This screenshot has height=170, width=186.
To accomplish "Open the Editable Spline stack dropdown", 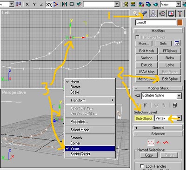I will point(179,96).
